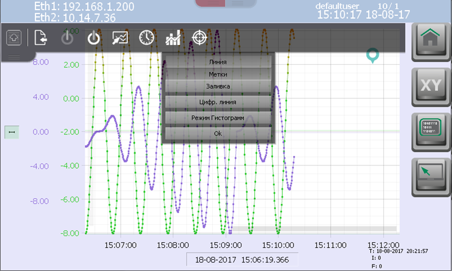The width and height of the screenshot is (452, 271).
Task: Enable Режим Гистограмм mode
Action: pos(218,117)
